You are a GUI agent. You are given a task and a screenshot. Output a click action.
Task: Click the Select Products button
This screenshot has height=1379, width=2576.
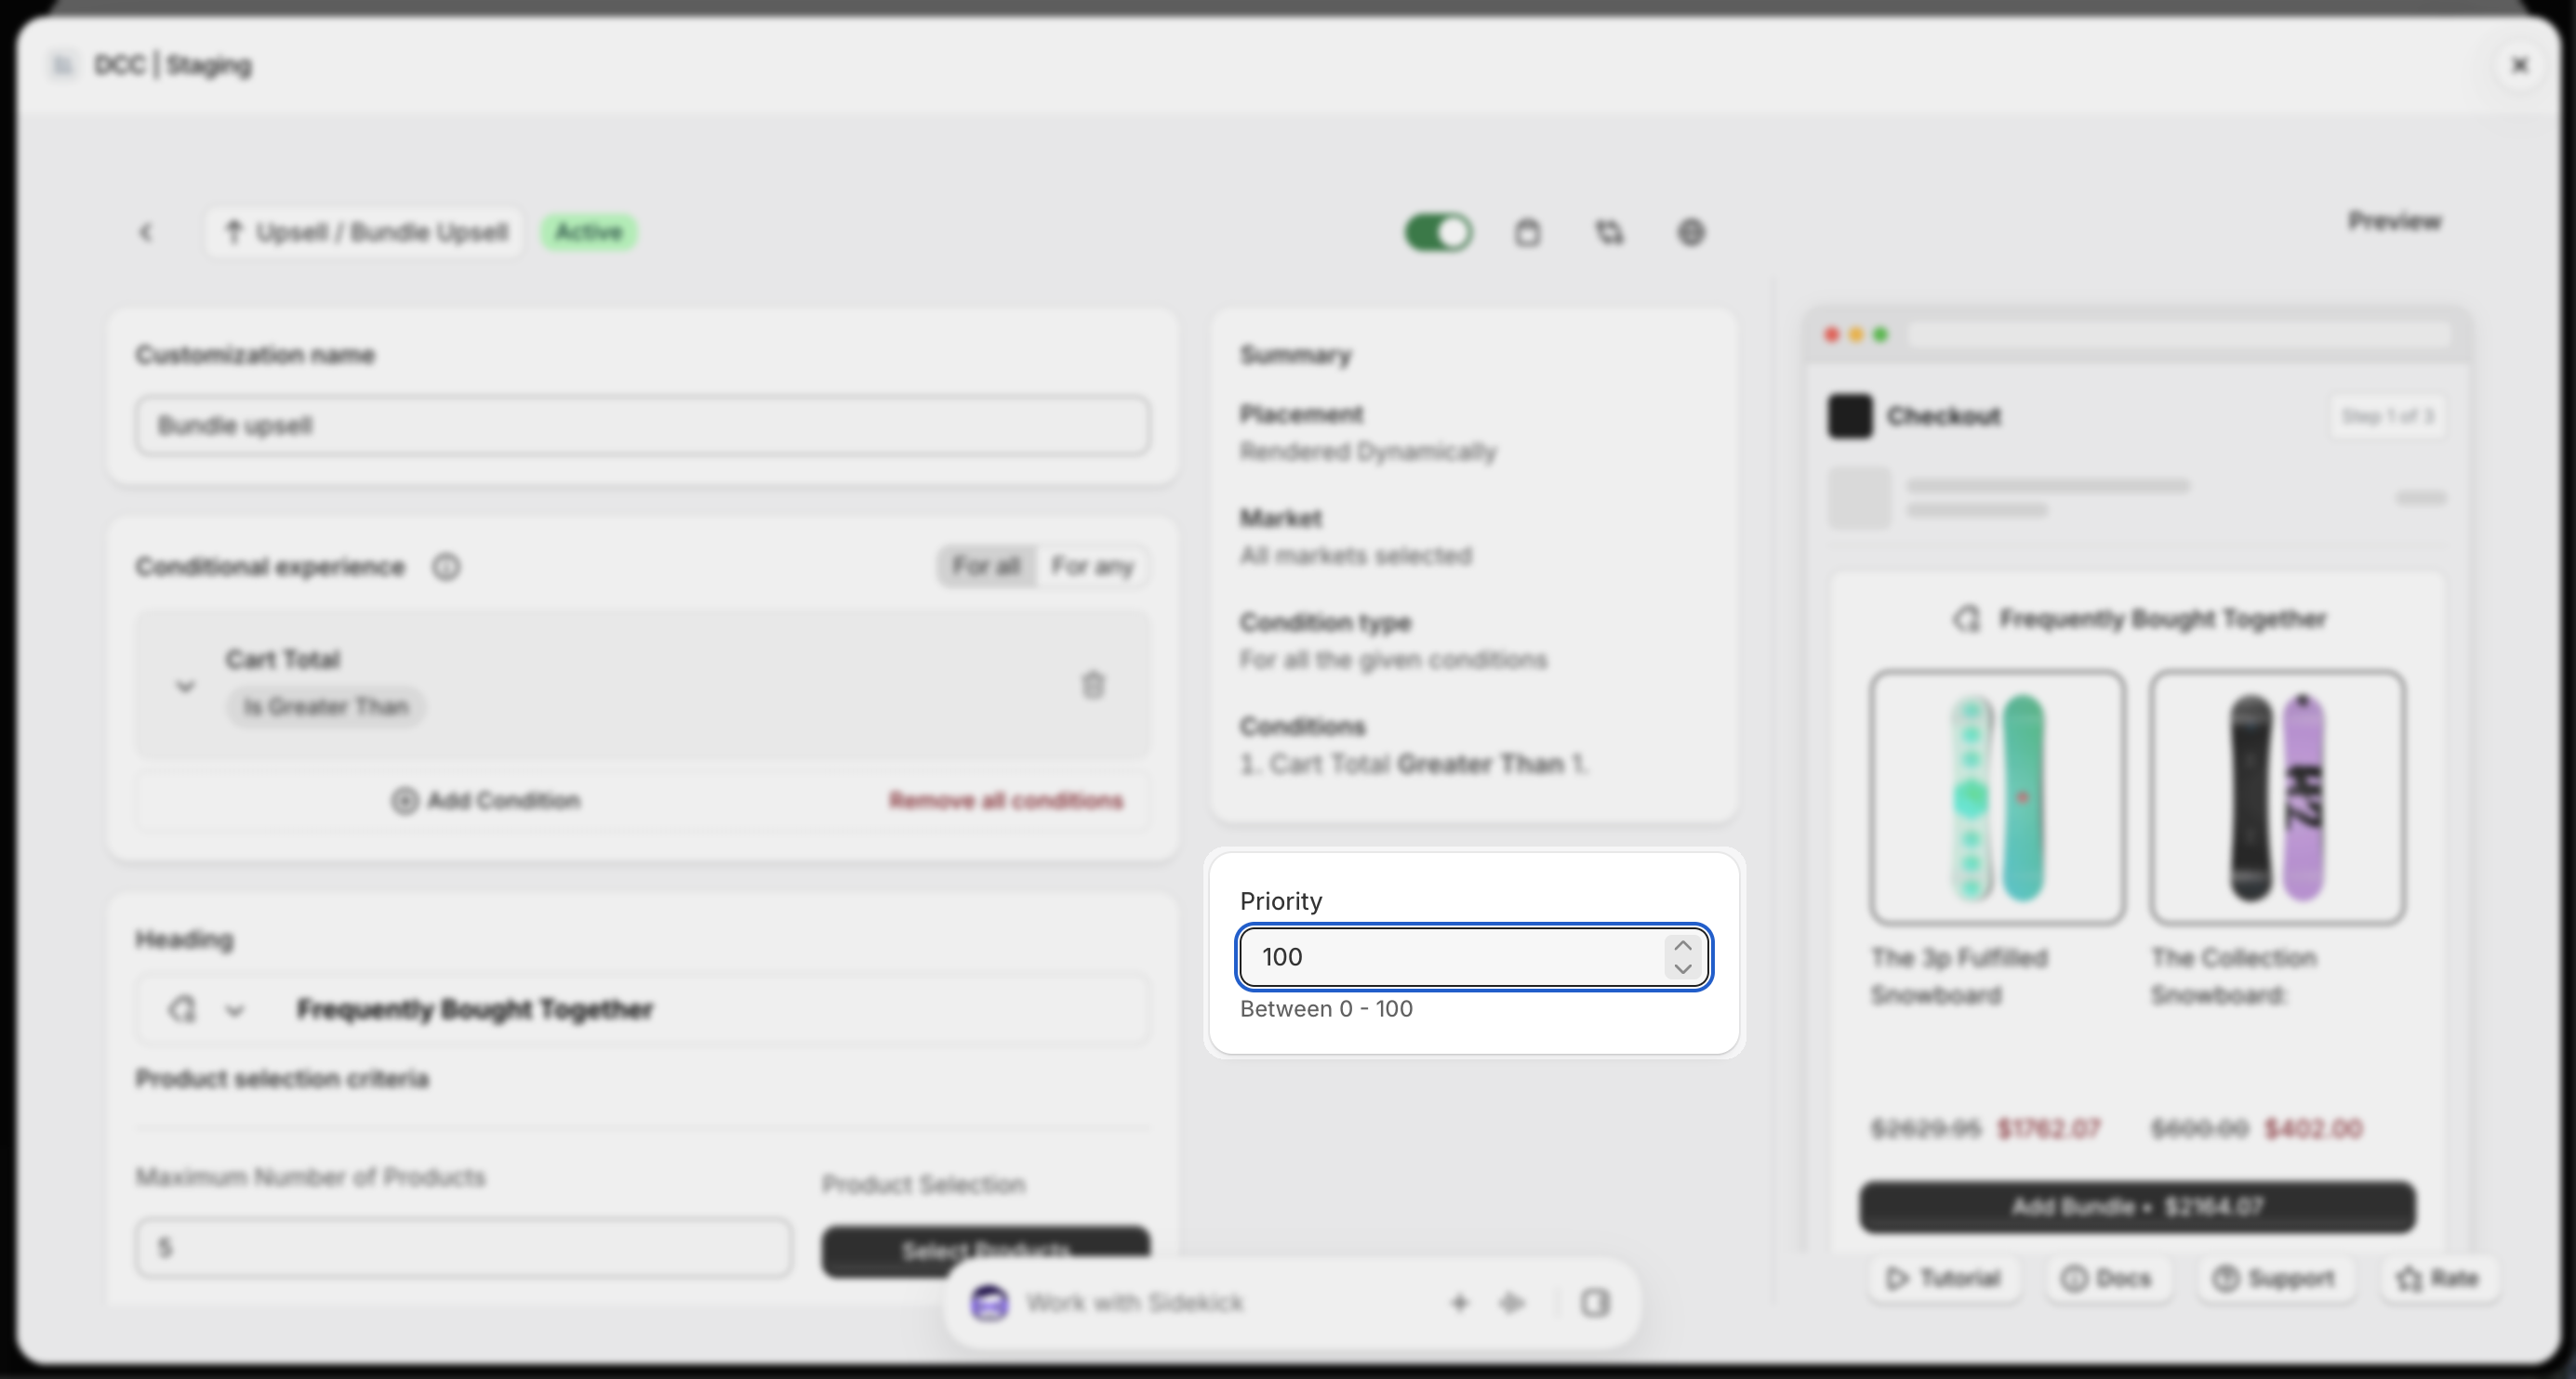pos(986,1250)
